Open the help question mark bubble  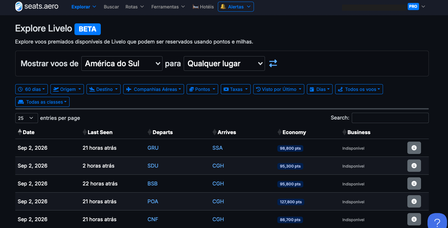click(x=437, y=222)
